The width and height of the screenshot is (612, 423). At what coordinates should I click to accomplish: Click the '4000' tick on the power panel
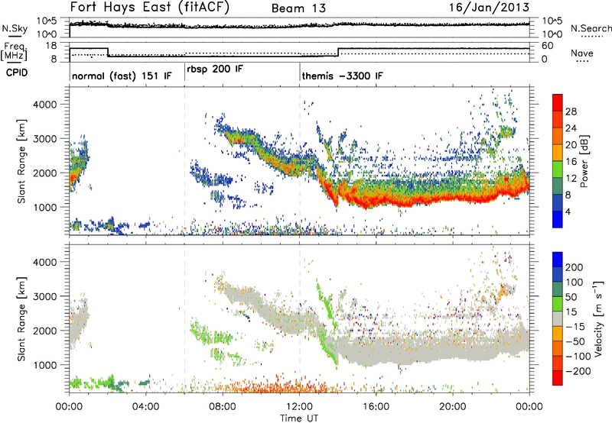44,105
